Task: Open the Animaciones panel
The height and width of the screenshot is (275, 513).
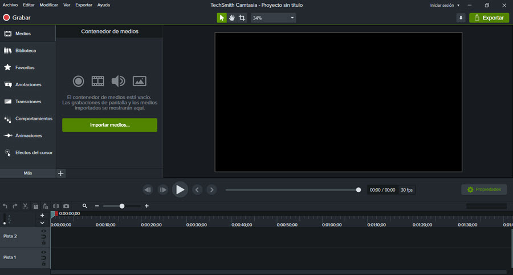Action: pos(28,136)
